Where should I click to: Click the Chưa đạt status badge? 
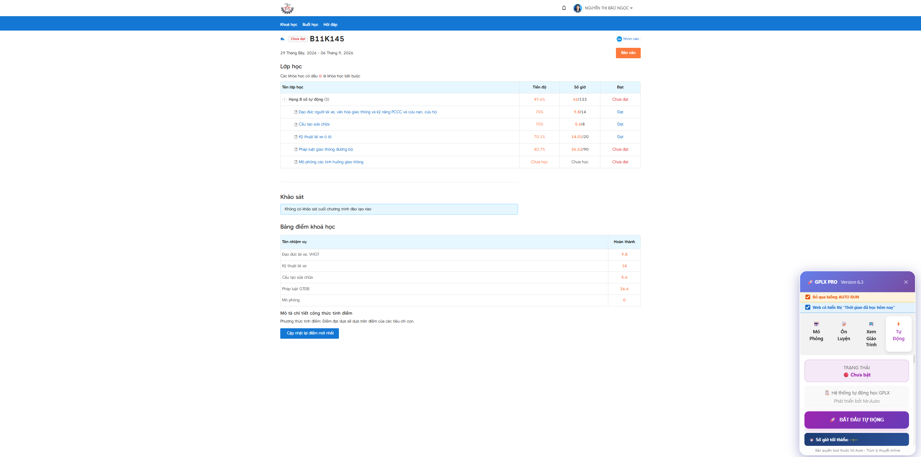point(298,39)
